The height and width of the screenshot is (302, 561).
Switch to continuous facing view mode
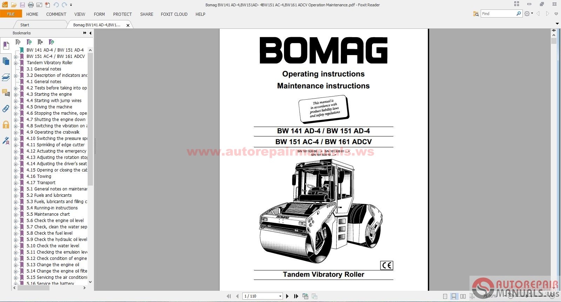click(472, 296)
